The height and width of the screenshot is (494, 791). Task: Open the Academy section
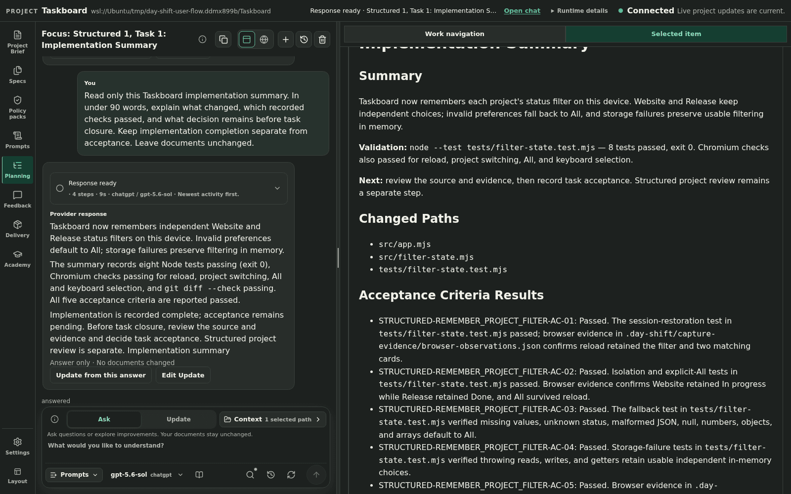[17, 258]
